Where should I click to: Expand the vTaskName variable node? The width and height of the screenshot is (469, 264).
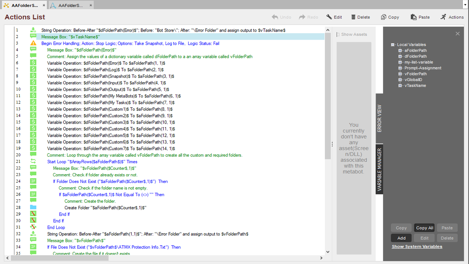(400, 85)
